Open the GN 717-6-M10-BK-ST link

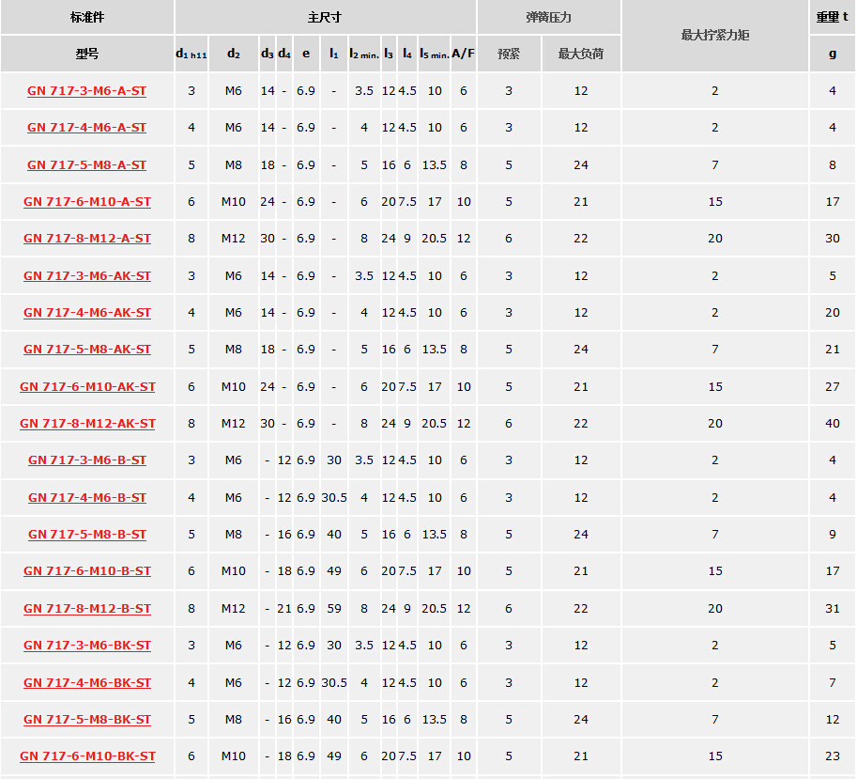click(87, 756)
